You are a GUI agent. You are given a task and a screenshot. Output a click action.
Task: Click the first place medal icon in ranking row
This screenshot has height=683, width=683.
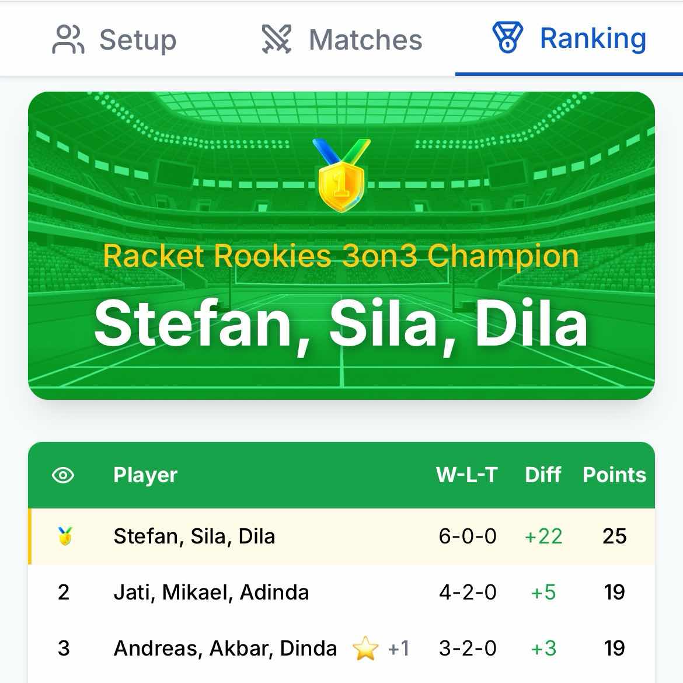[x=65, y=536]
